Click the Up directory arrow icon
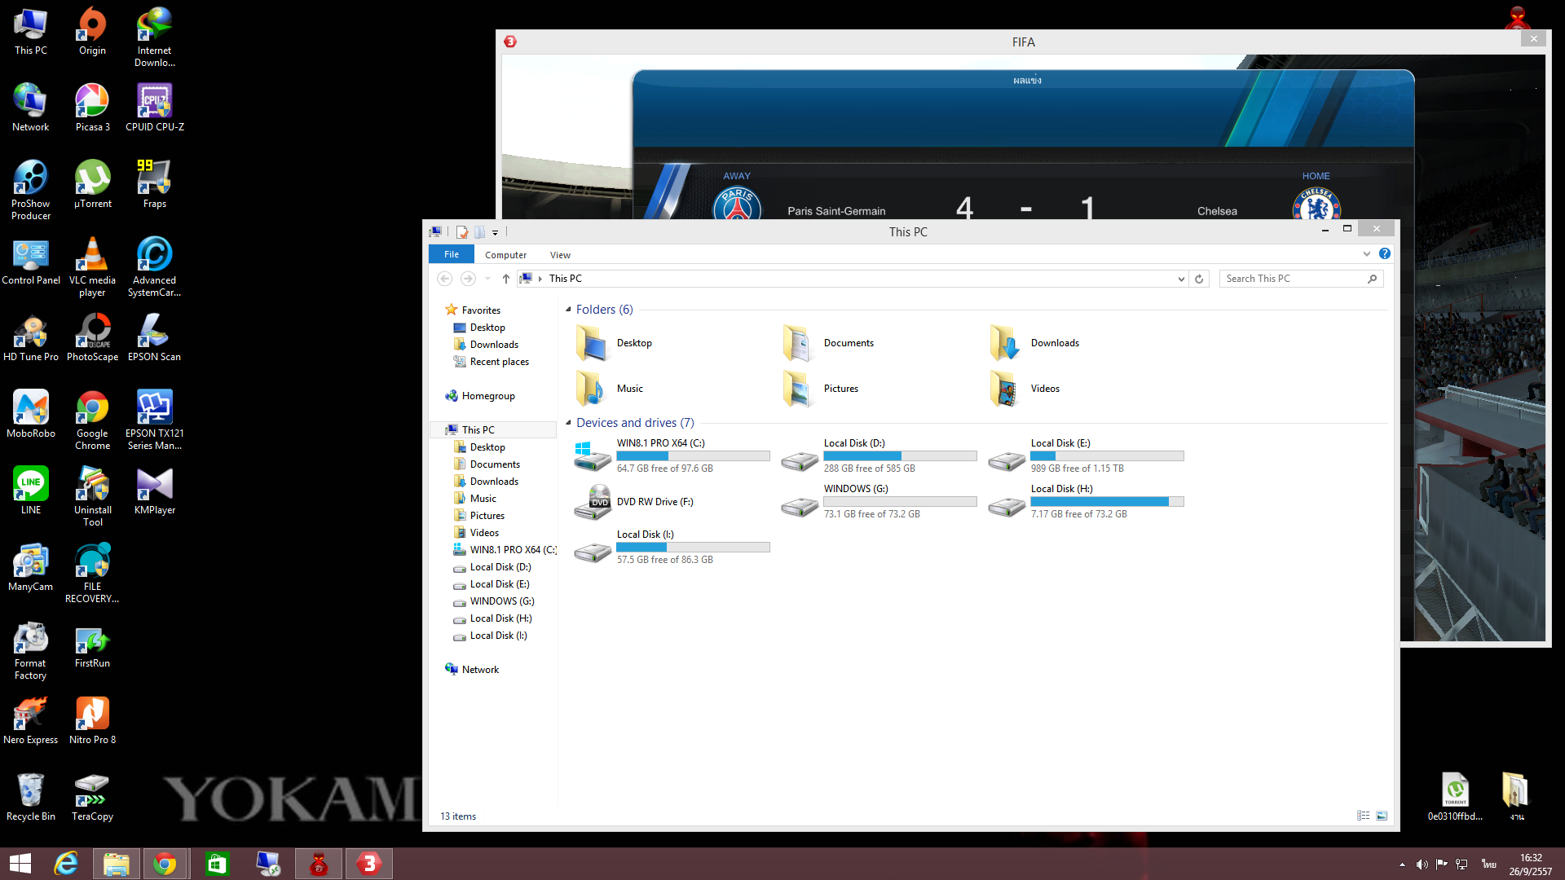Viewport: 1565px width, 880px height. 505,279
